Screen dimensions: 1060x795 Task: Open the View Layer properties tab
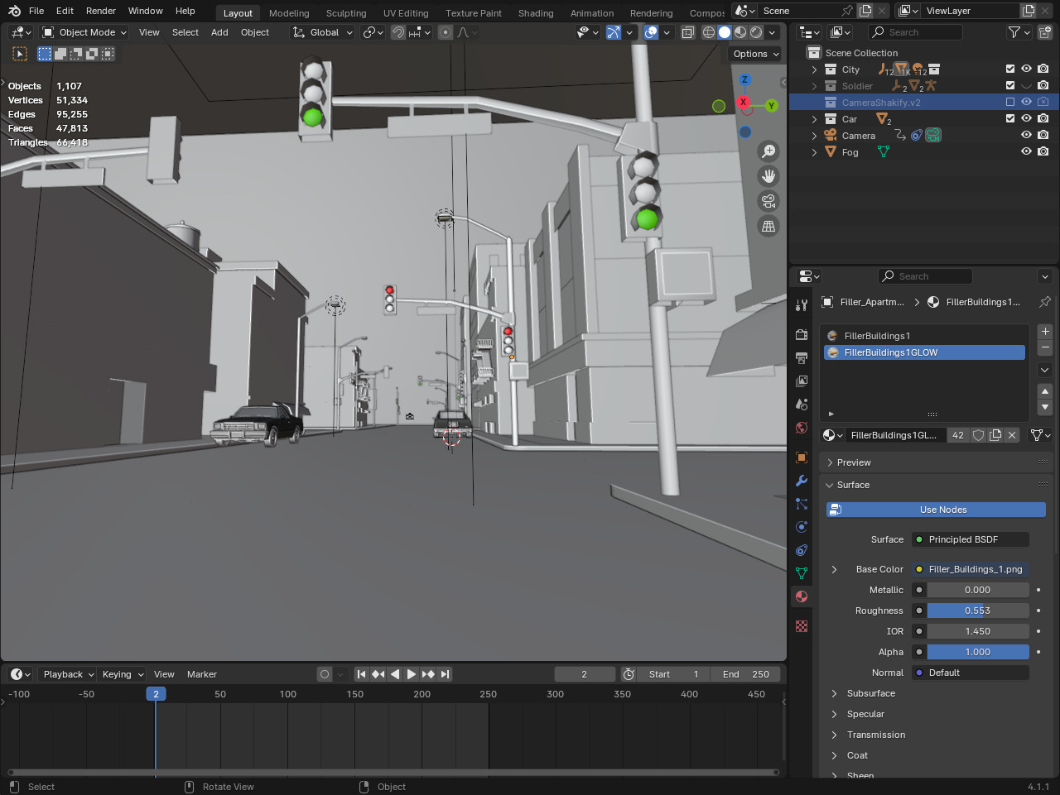click(x=802, y=381)
